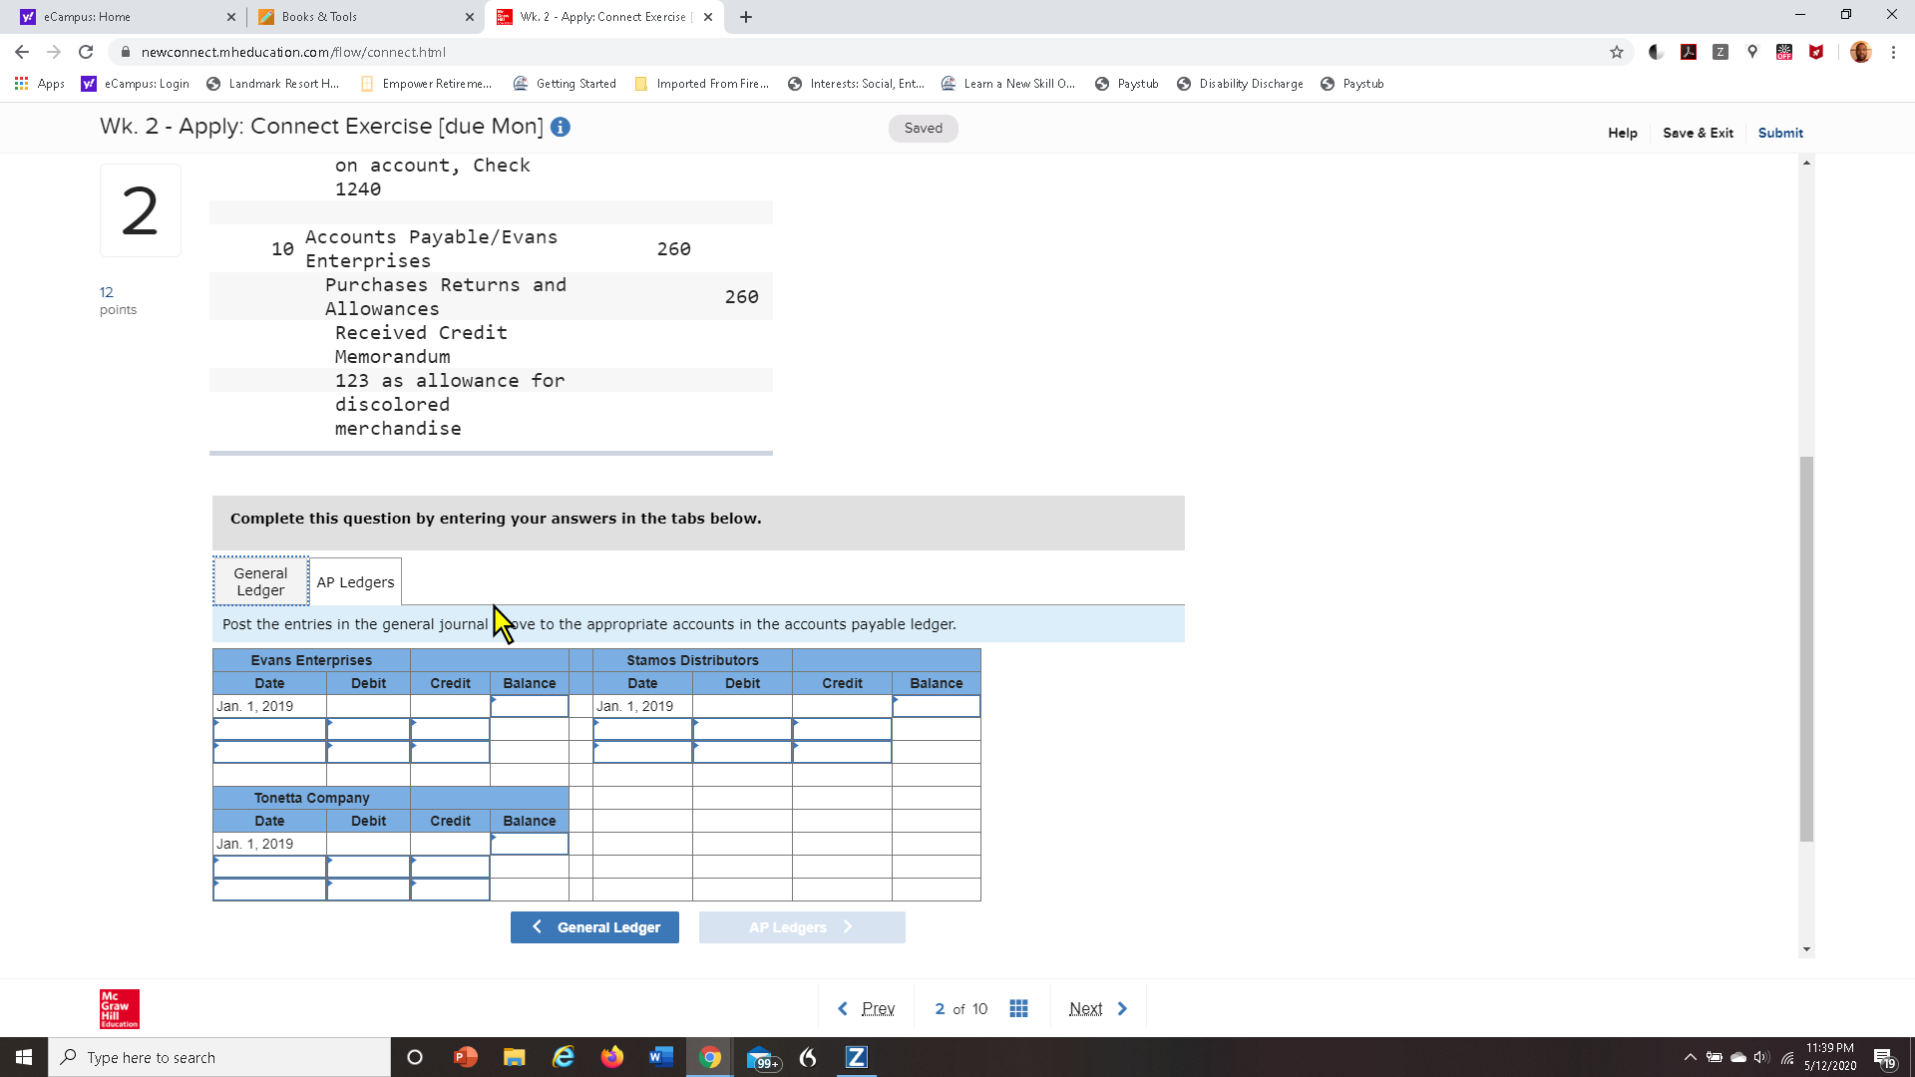The height and width of the screenshot is (1077, 1915).
Task: Click the Submit link
Action: point(1779,133)
